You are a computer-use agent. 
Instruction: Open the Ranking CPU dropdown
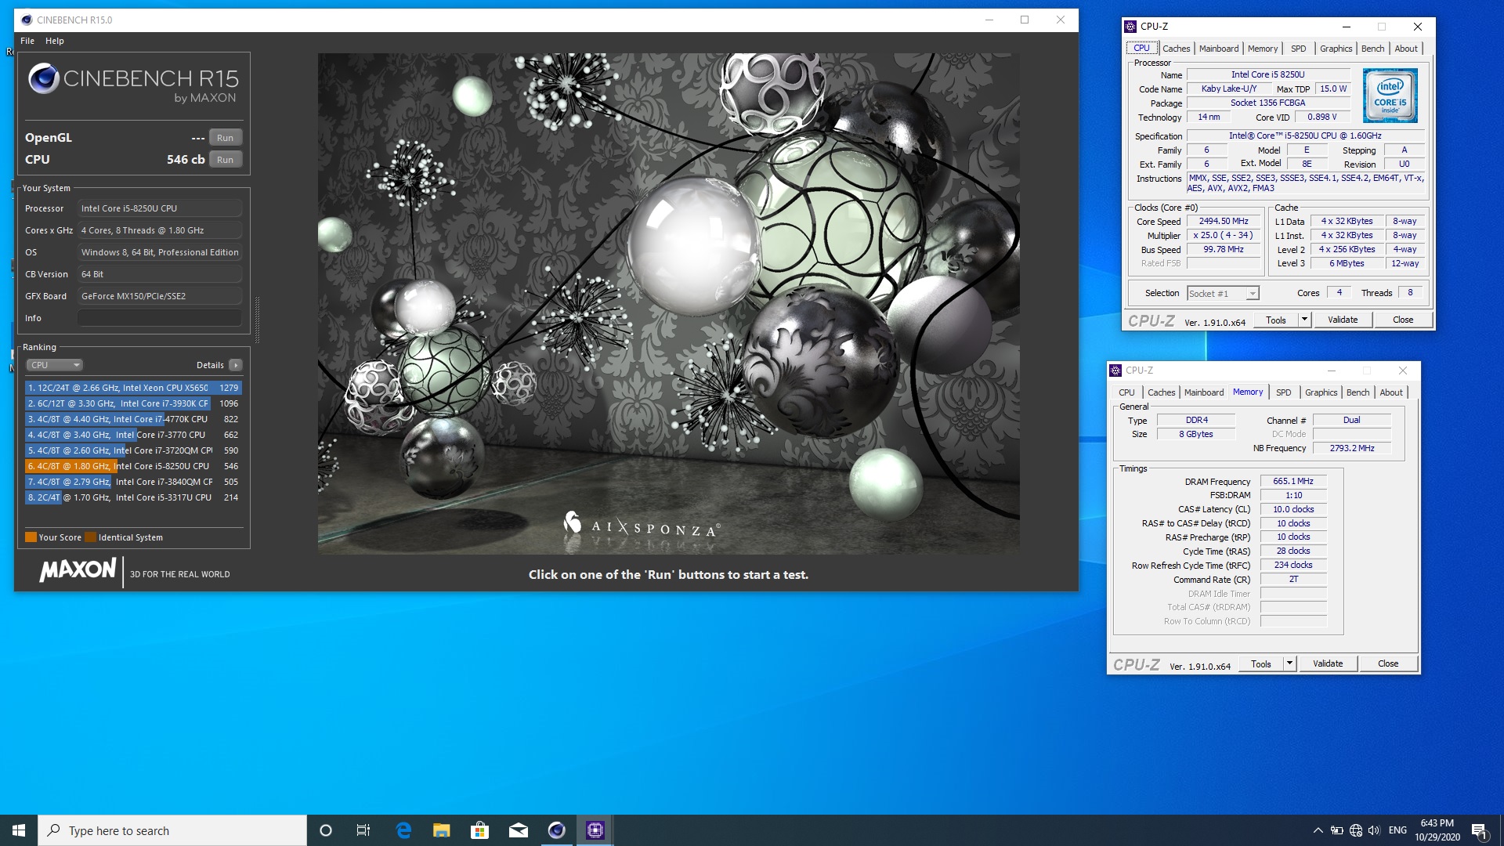point(55,365)
